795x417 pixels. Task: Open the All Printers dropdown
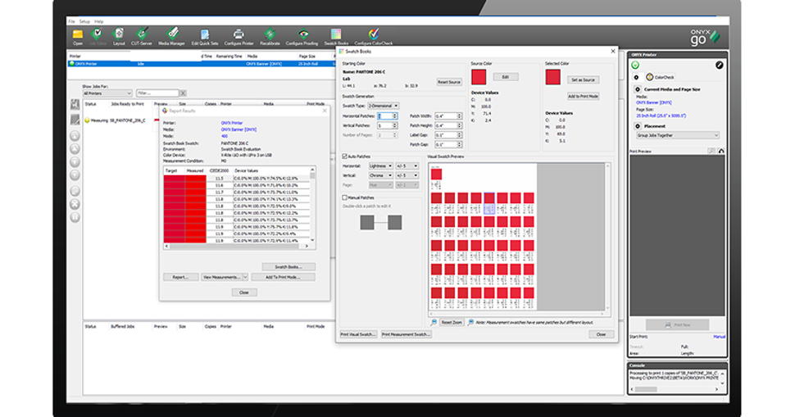click(107, 93)
